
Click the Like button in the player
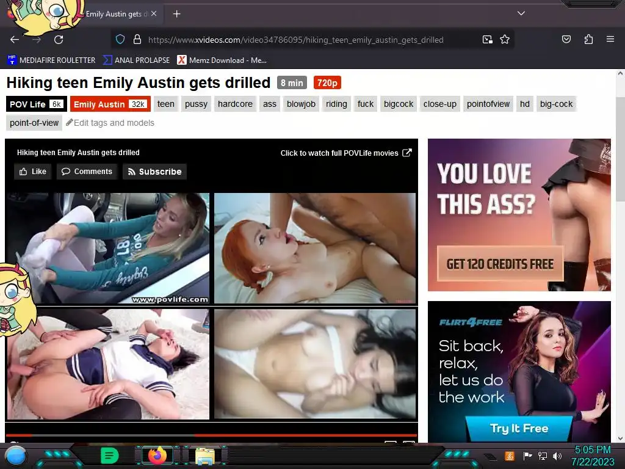33,172
